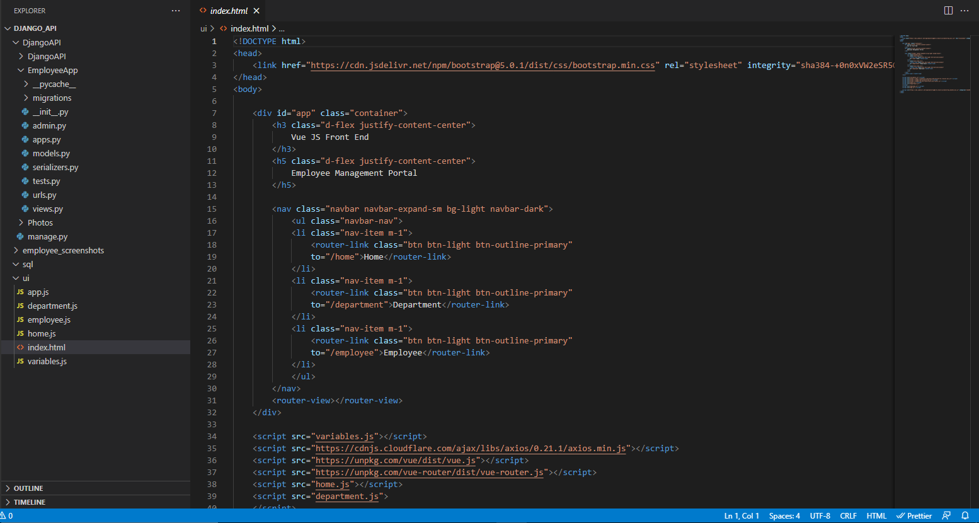The height and width of the screenshot is (523, 979).
Task: Select HTML language mode in status bar
Action: 876,515
